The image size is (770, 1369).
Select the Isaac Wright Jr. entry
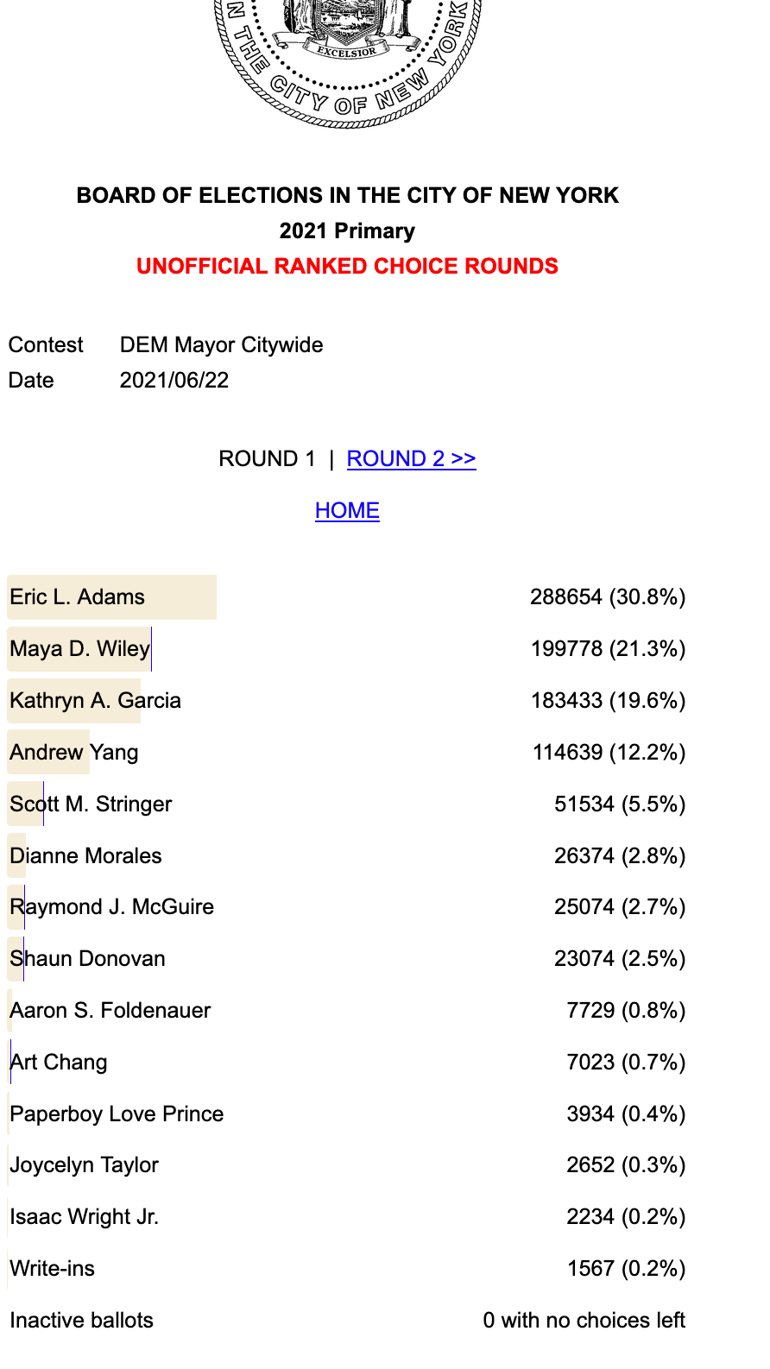point(347,1217)
